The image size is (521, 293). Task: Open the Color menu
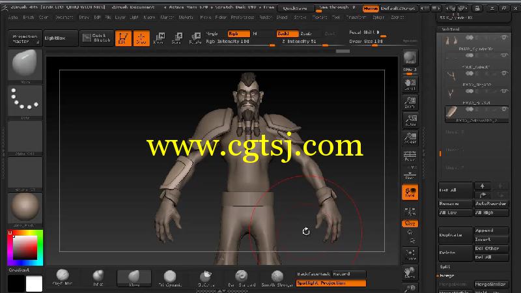pos(44,18)
